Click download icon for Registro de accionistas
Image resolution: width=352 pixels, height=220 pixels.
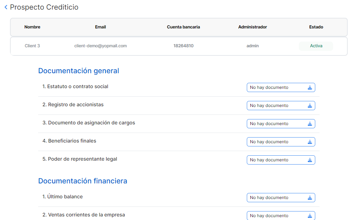(310, 106)
